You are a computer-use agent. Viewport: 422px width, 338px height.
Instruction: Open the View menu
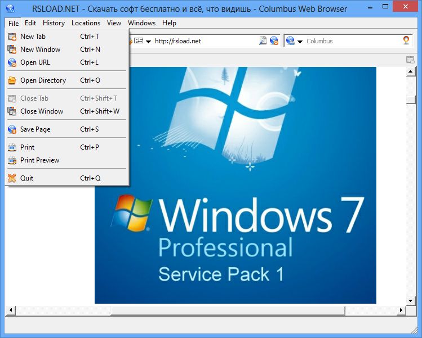114,23
